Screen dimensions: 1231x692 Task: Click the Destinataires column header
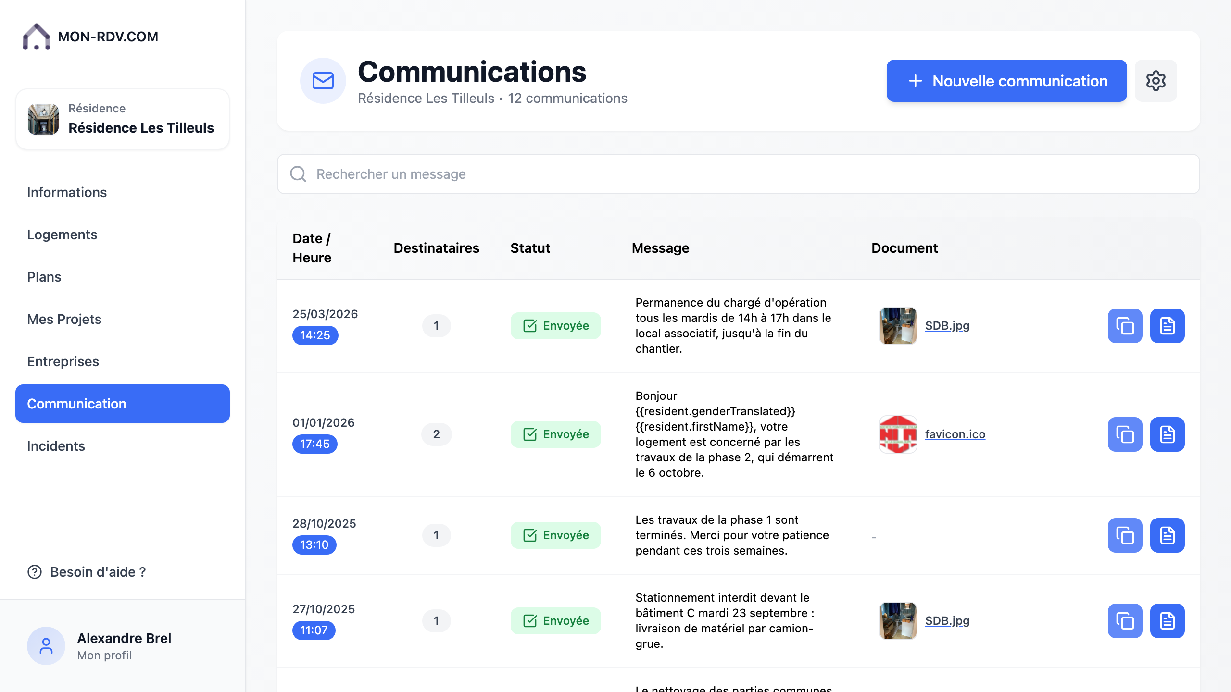(x=436, y=248)
